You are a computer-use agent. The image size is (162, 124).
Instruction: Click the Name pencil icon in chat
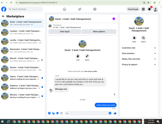(x=87, y=56)
